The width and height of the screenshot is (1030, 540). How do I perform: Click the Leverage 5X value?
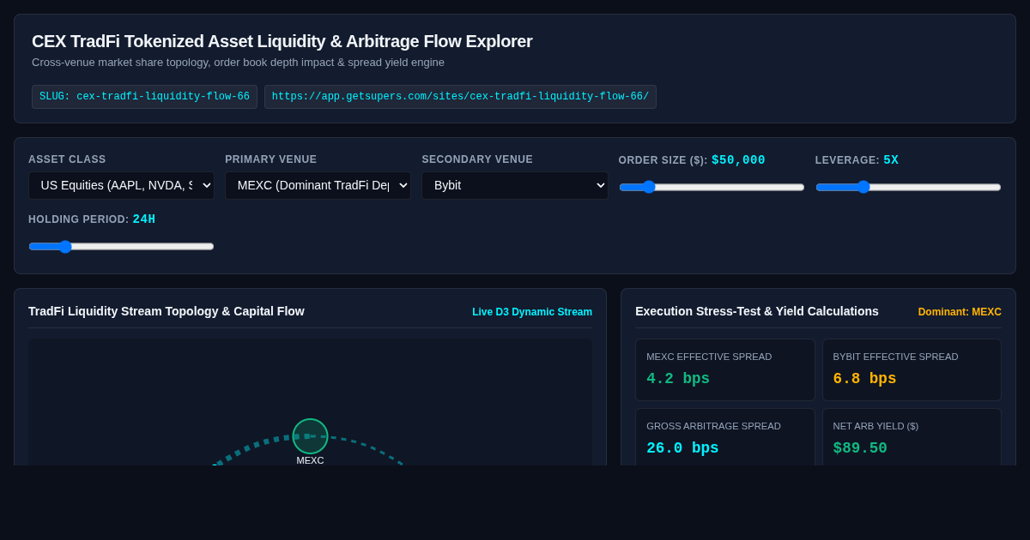point(891,160)
